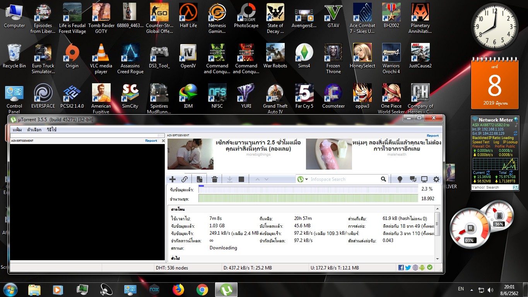Show hidden tray icons with the arrow
The width and height of the screenshot is (528, 297).
[x=472, y=289]
